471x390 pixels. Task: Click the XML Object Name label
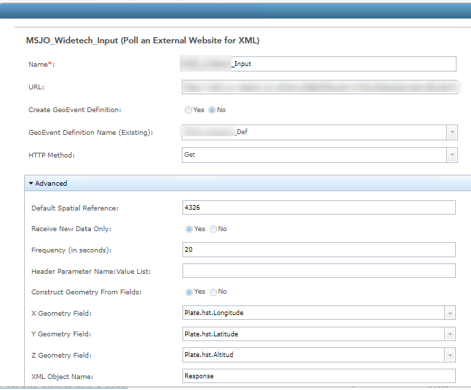[62, 376]
